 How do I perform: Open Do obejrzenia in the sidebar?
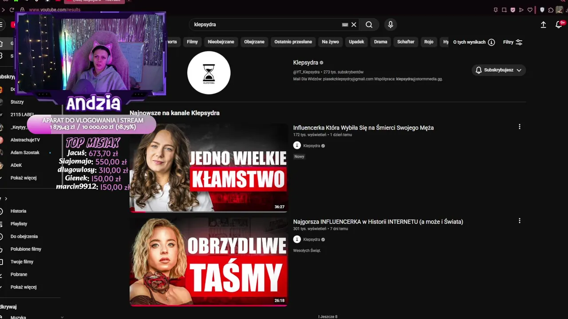tap(24, 237)
